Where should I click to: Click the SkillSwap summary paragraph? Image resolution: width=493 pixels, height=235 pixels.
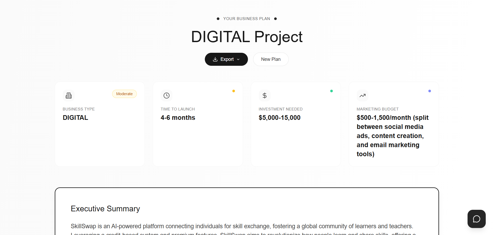pyautogui.click(x=241, y=226)
